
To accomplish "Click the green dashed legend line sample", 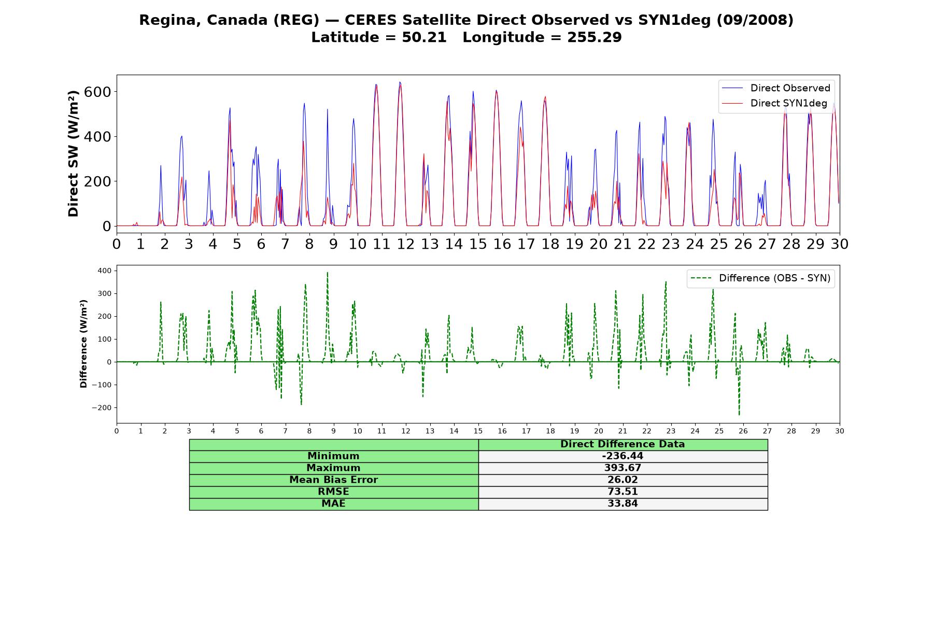I will [x=701, y=278].
